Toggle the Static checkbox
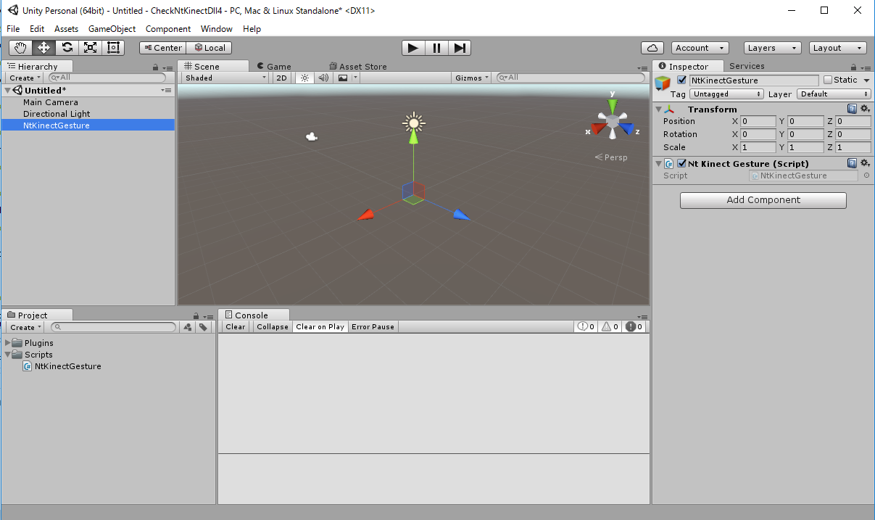 (828, 81)
